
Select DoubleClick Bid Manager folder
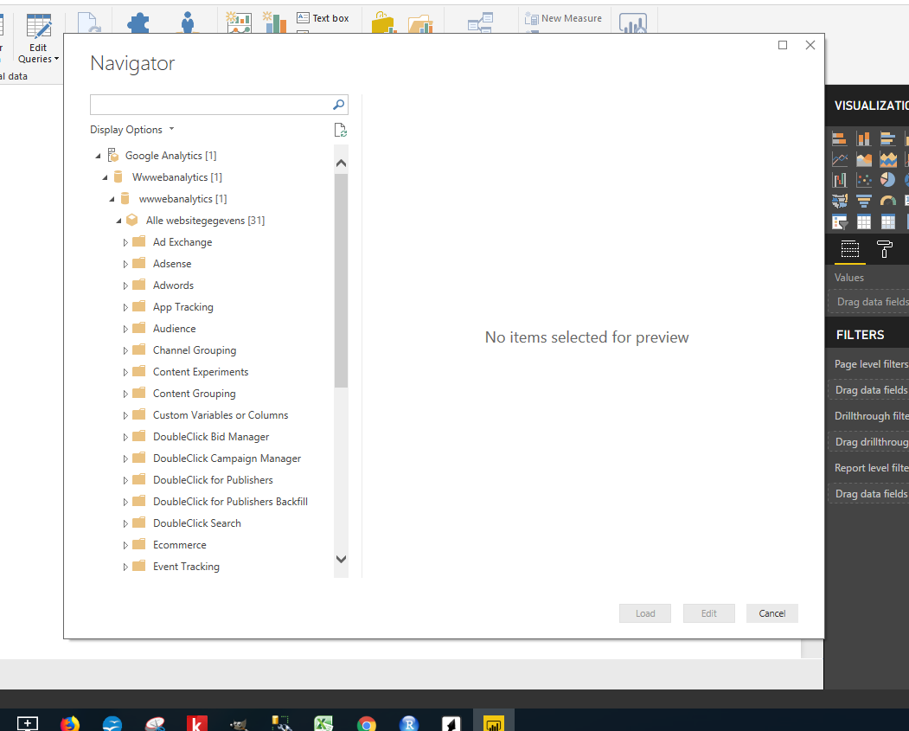tap(211, 437)
